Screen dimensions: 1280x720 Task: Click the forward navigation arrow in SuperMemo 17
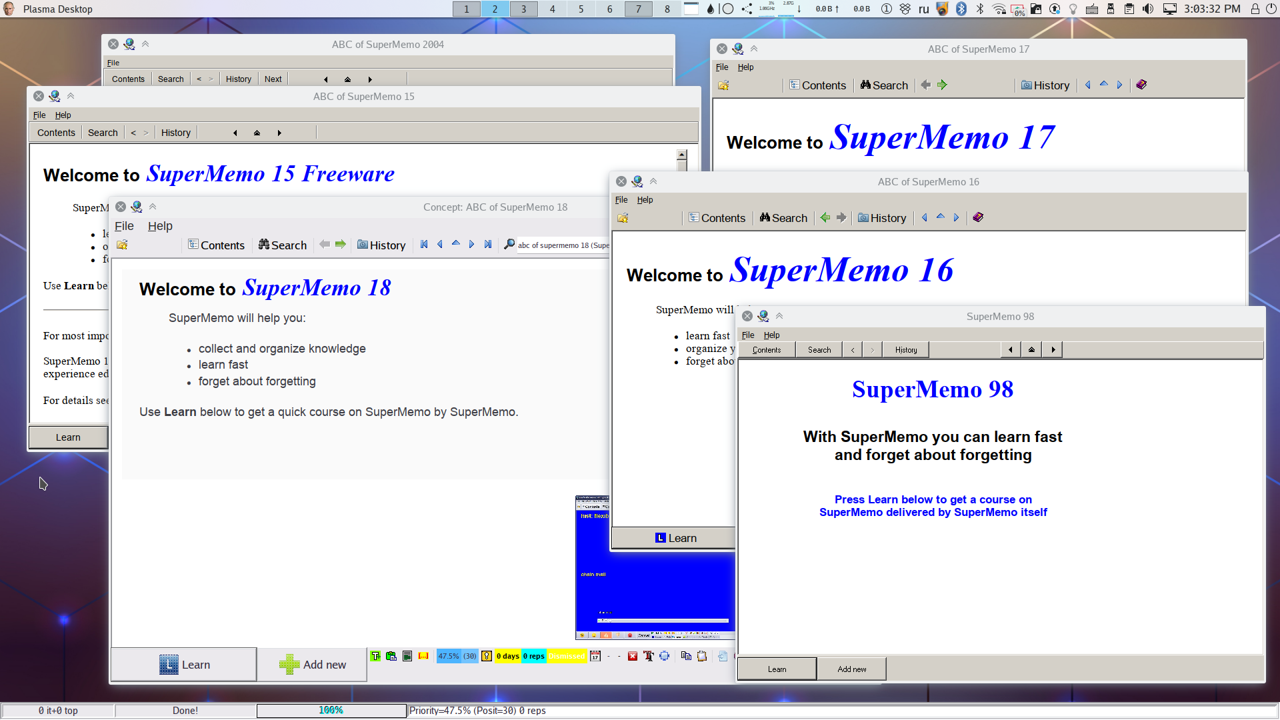coord(943,85)
